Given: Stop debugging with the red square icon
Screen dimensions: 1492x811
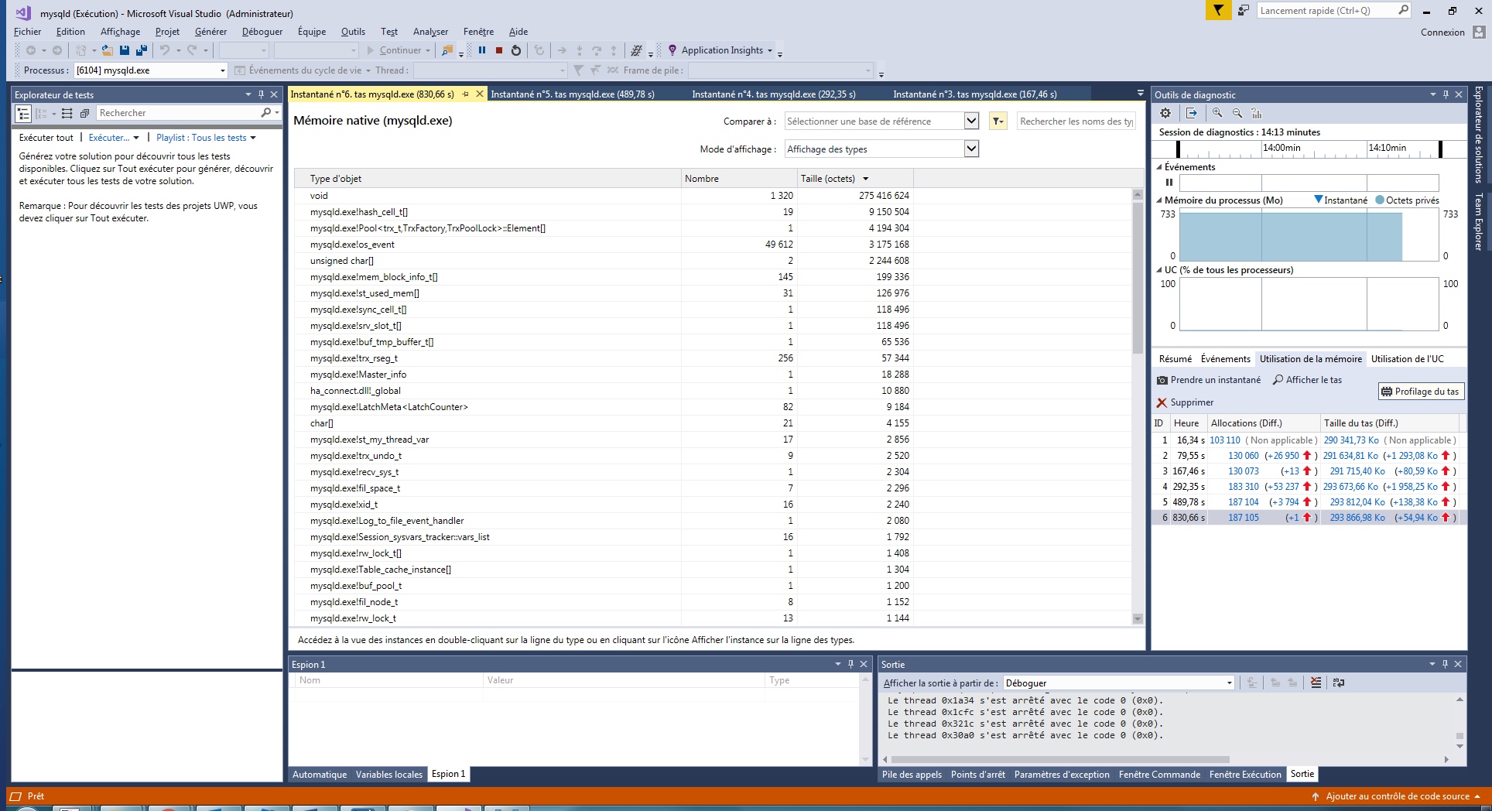Looking at the screenshot, I should click(499, 50).
